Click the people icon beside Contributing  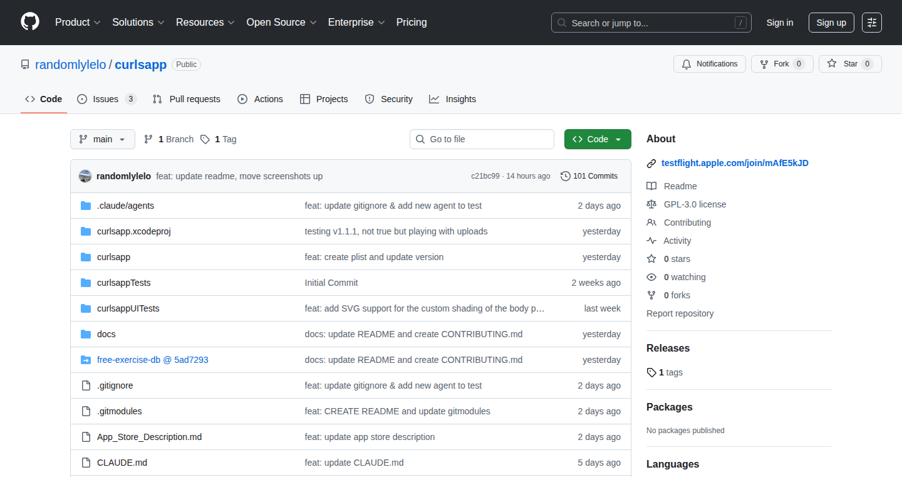(x=651, y=223)
